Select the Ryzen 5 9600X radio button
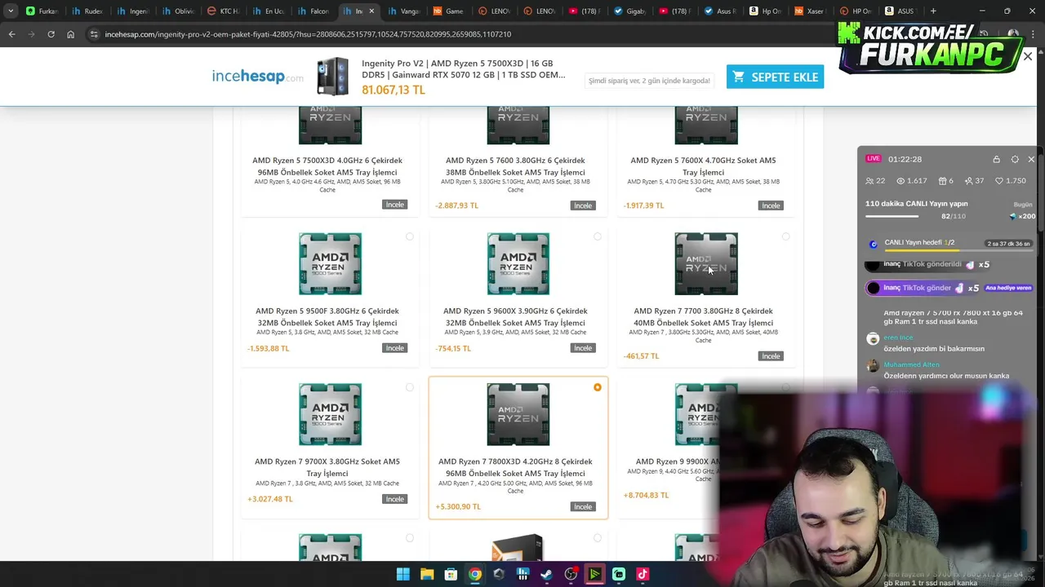The image size is (1045, 587). pyautogui.click(x=598, y=236)
